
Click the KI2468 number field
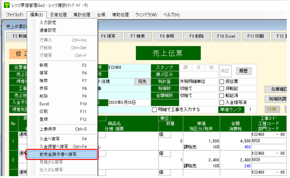pos(129,68)
